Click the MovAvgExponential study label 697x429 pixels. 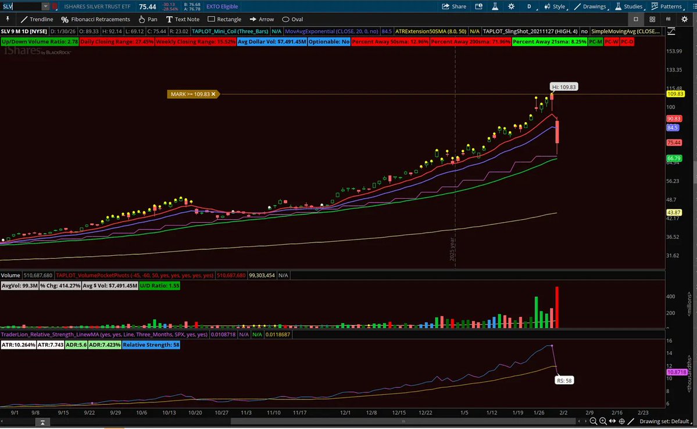pyautogui.click(x=331, y=31)
